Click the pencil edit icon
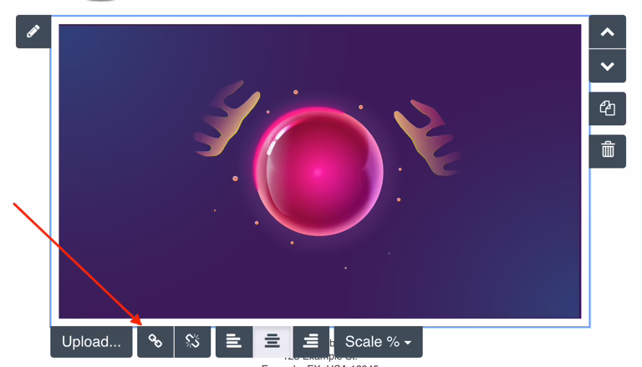Viewport: 642px width, 367px height. coord(33,32)
